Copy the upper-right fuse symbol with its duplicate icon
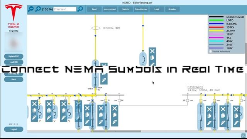The height and width of the screenshot is (139, 247). point(152,58)
